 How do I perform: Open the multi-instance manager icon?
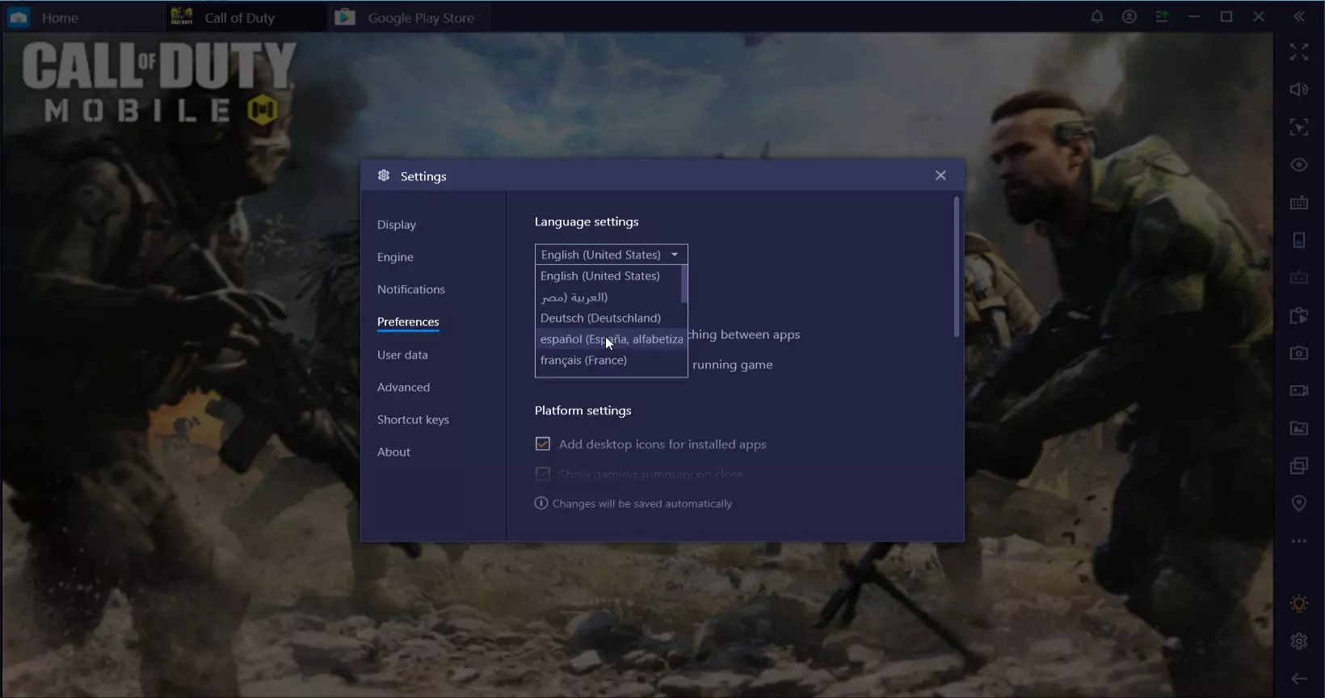tap(1298, 466)
